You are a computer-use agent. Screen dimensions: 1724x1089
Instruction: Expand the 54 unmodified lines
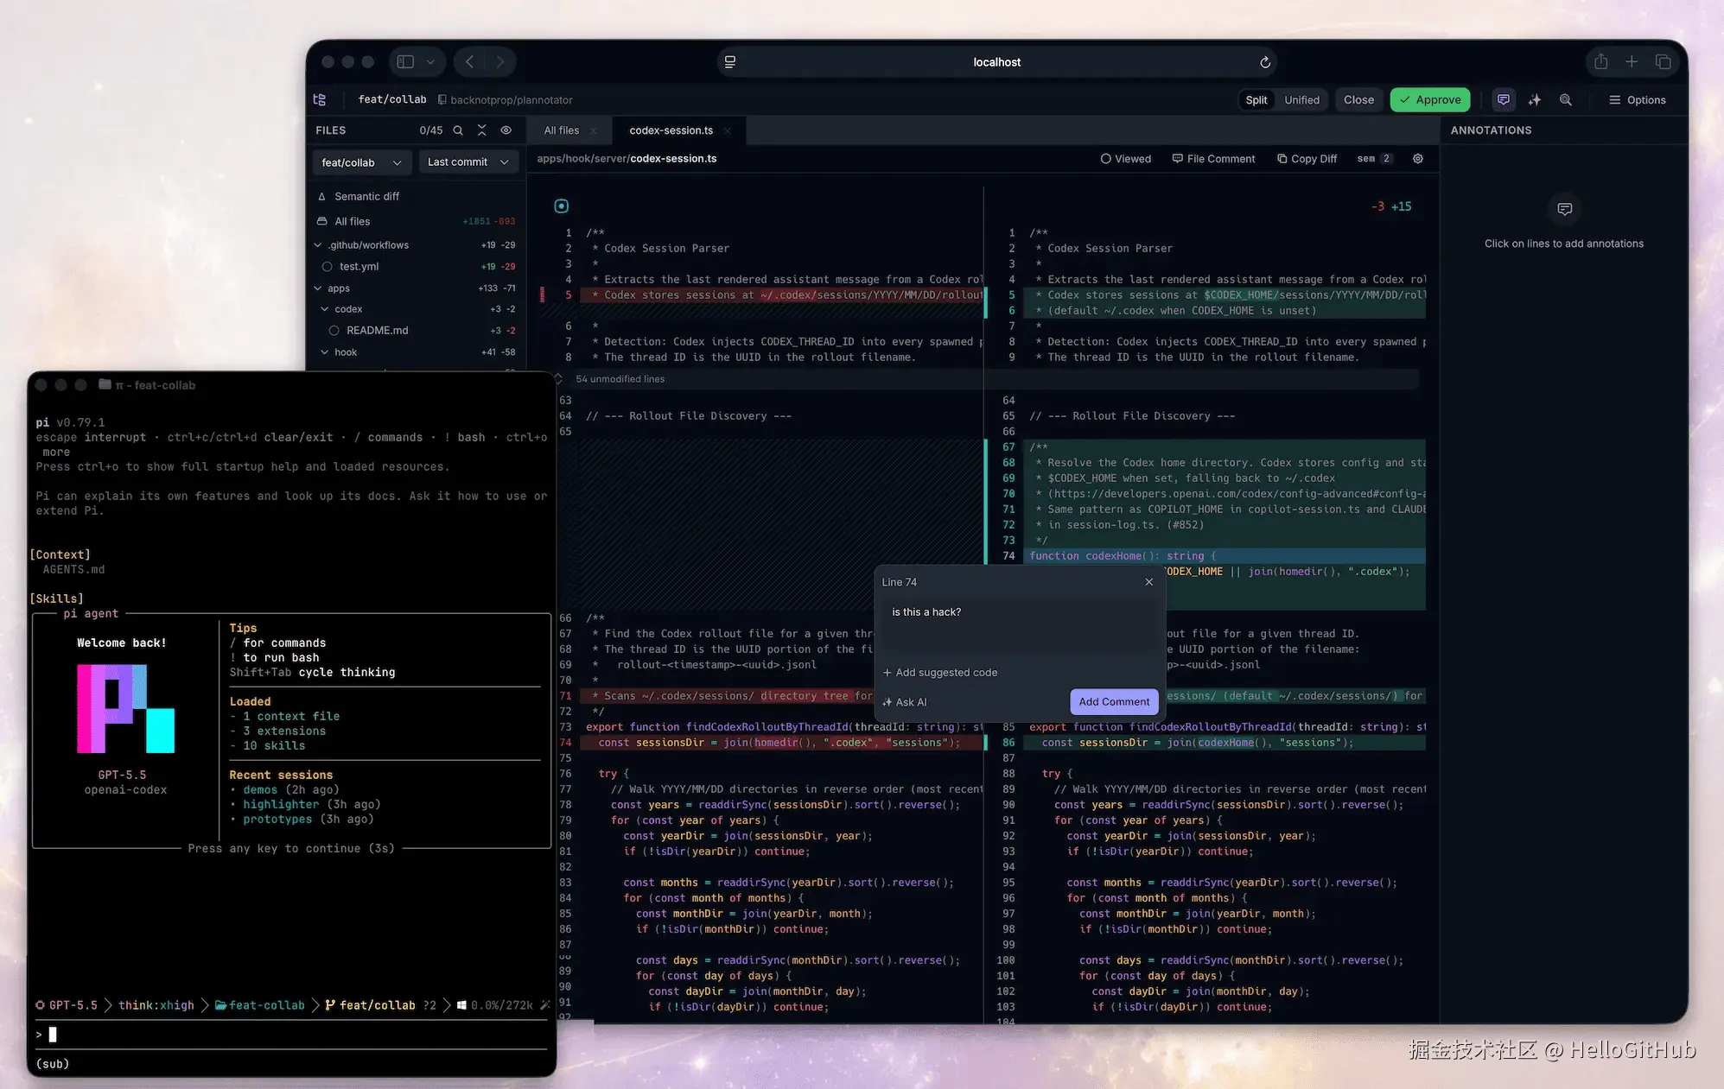[x=620, y=379]
